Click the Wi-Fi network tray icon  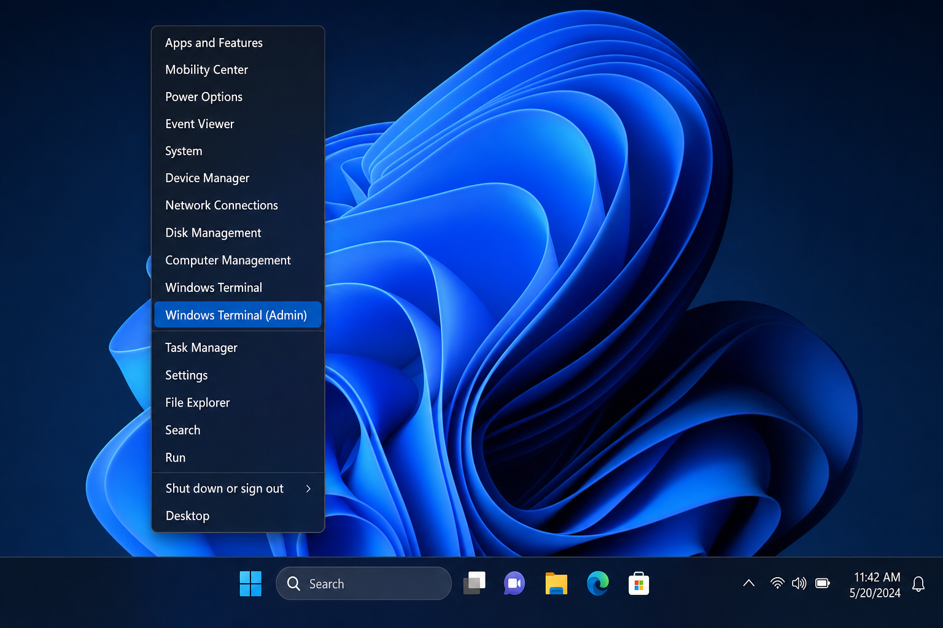click(x=777, y=583)
